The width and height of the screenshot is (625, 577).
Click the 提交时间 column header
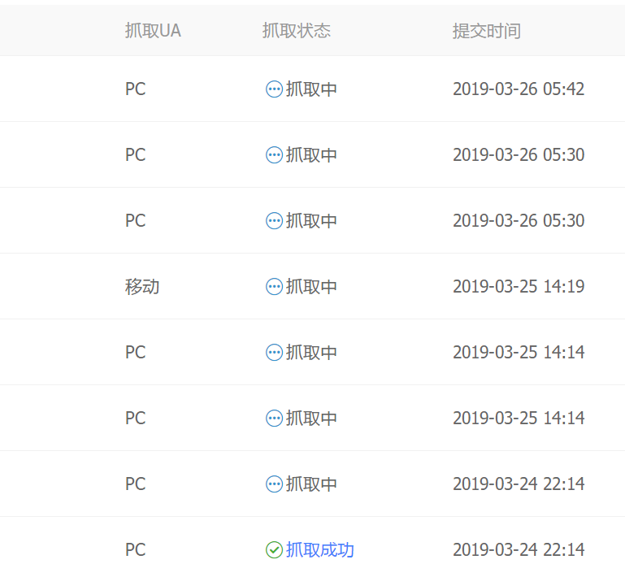pos(487,31)
